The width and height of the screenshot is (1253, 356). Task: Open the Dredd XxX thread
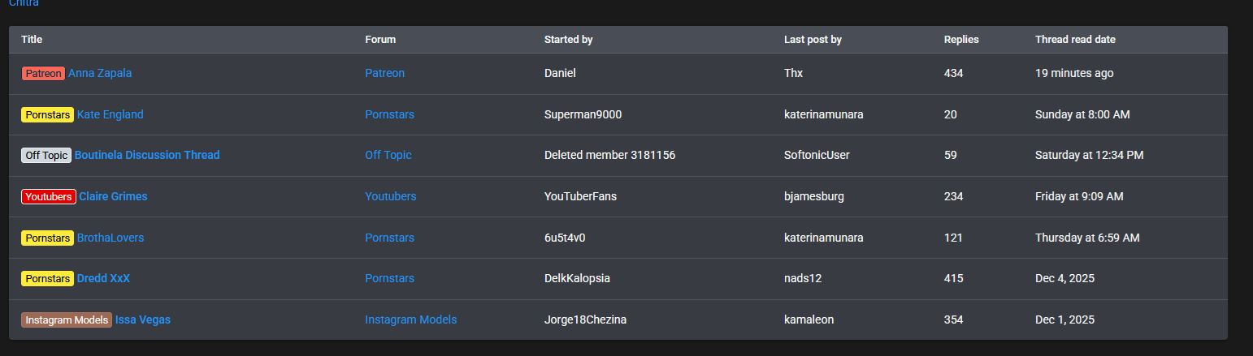point(103,278)
